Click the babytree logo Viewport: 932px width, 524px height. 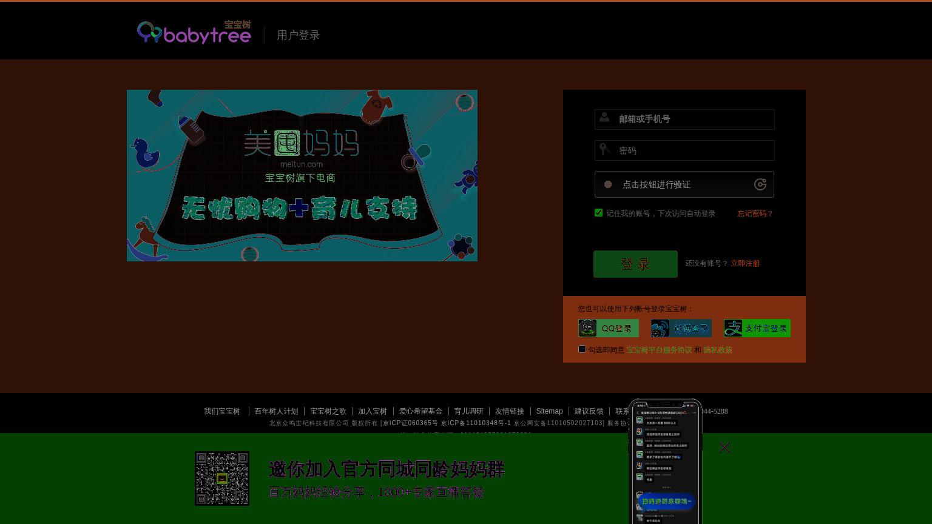[194, 33]
